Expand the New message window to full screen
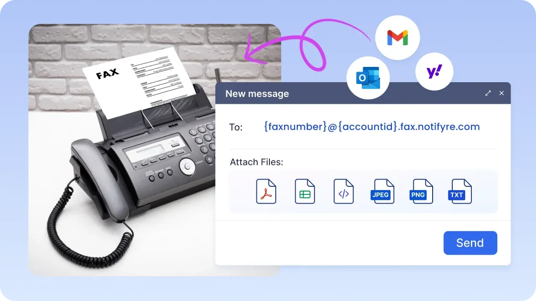 point(488,93)
